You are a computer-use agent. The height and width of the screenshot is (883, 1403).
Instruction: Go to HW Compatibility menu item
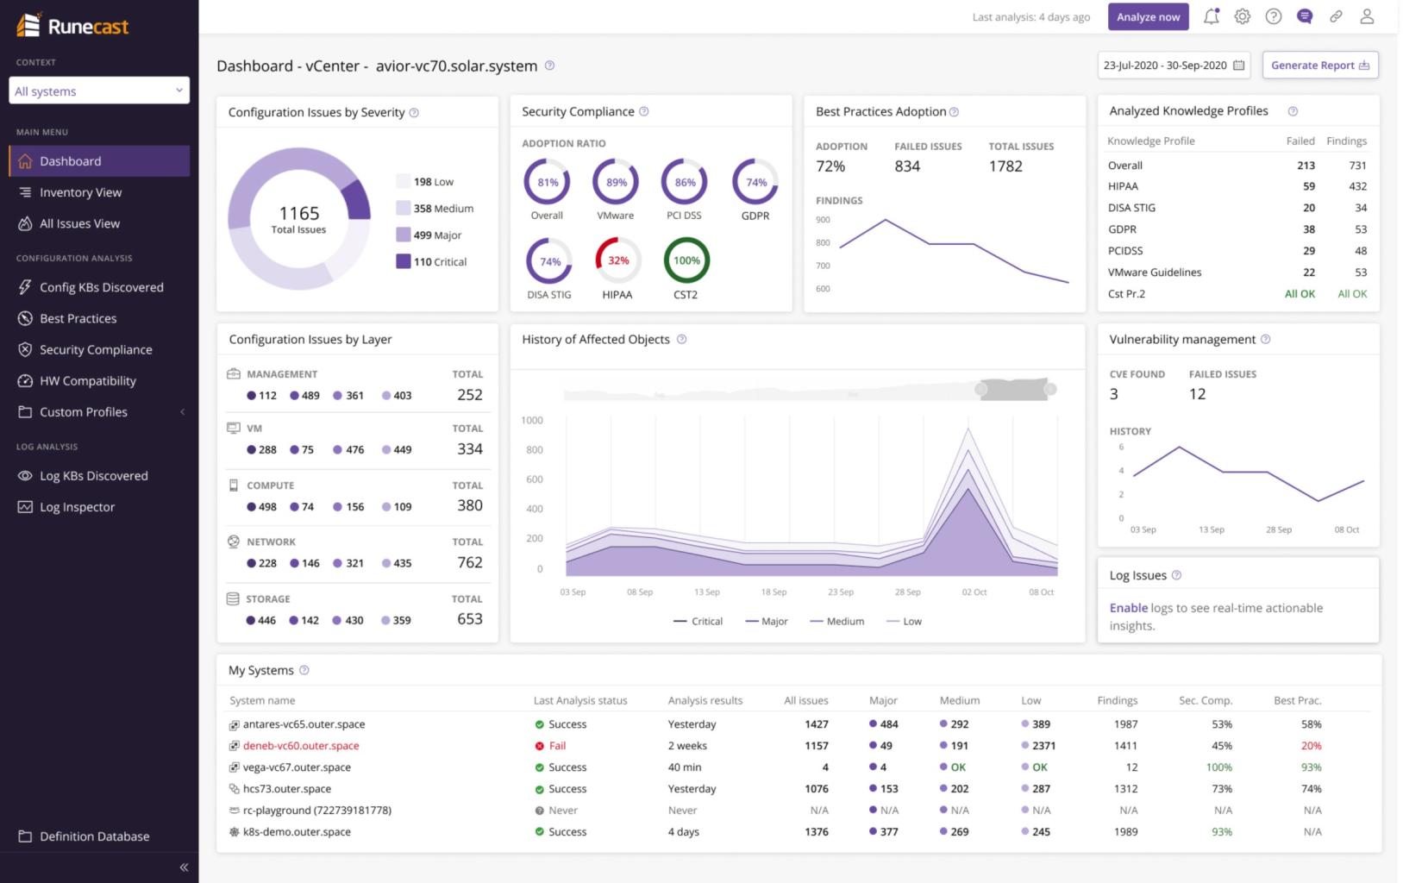[87, 381]
